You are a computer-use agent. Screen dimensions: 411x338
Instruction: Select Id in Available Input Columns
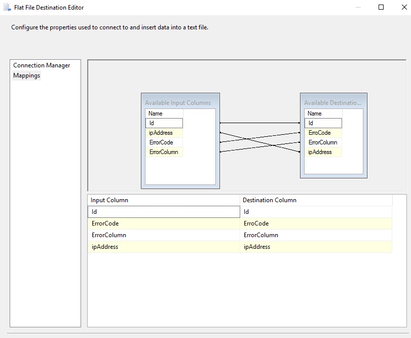[x=164, y=123]
